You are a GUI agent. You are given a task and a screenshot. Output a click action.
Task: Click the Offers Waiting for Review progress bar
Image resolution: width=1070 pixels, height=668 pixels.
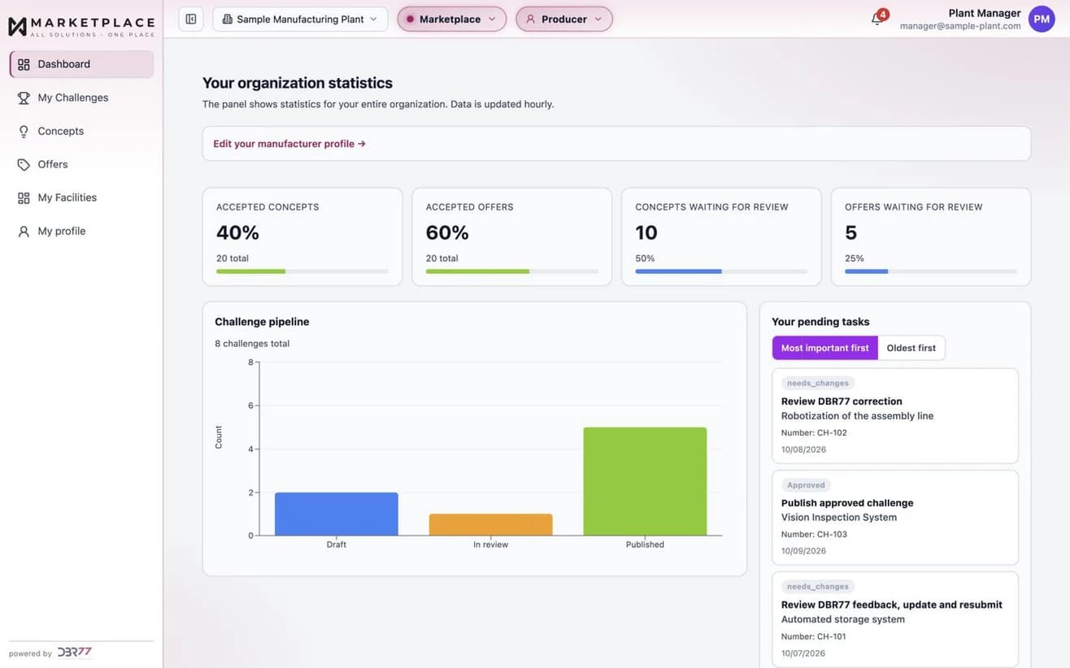(931, 271)
